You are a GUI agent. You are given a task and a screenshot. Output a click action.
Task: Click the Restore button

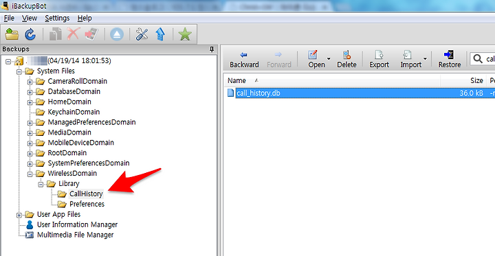tap(450, 60)
